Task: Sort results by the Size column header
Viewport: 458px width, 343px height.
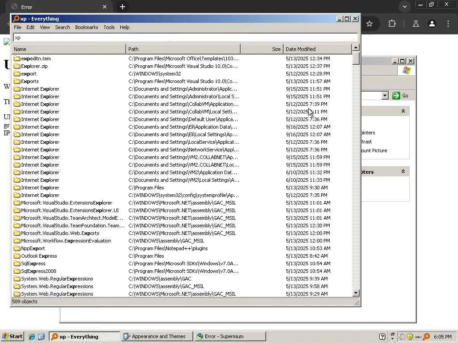Action: click(x=262, y=49)
